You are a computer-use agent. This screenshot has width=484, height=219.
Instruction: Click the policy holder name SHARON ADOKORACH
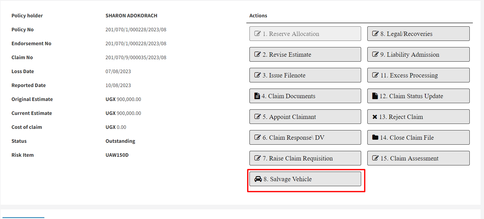pos(131,16)
